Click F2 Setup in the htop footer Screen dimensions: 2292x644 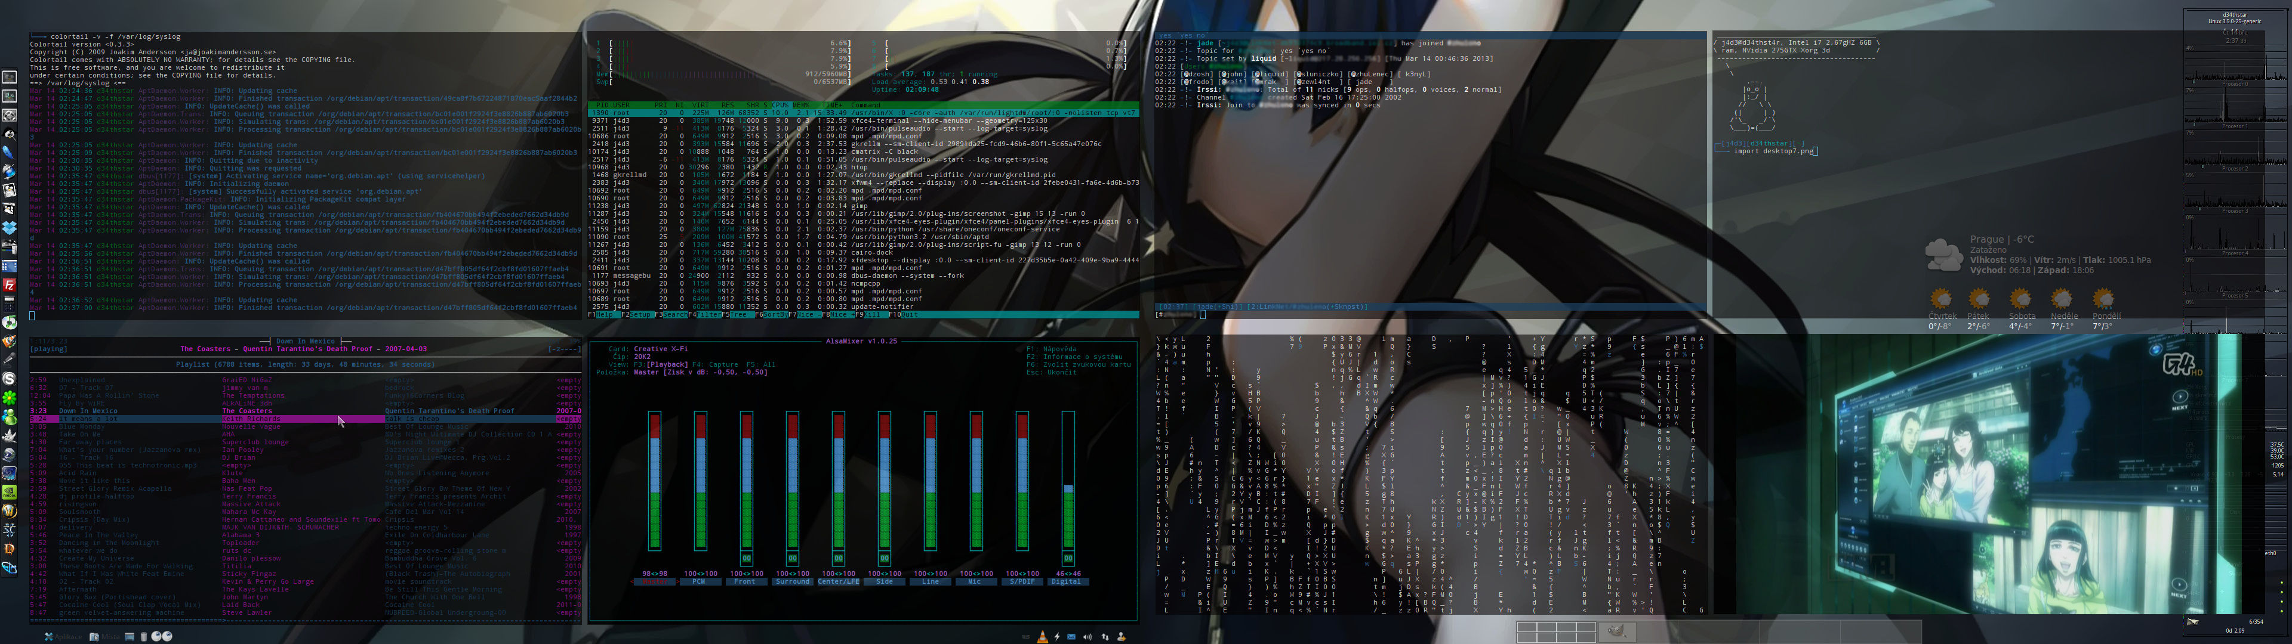(640, 315)
